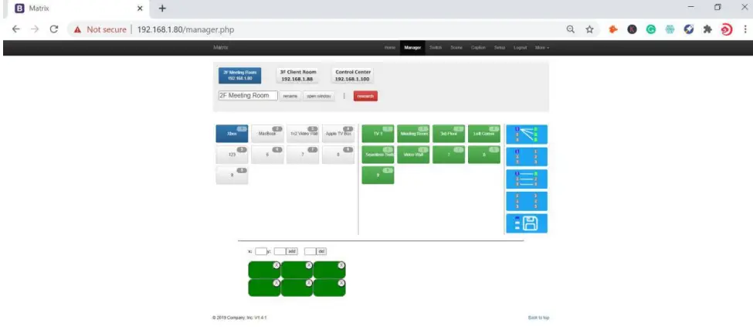
Task: Select the green TV 1 output
Action: pyautogui.click(x=378, y=134)
